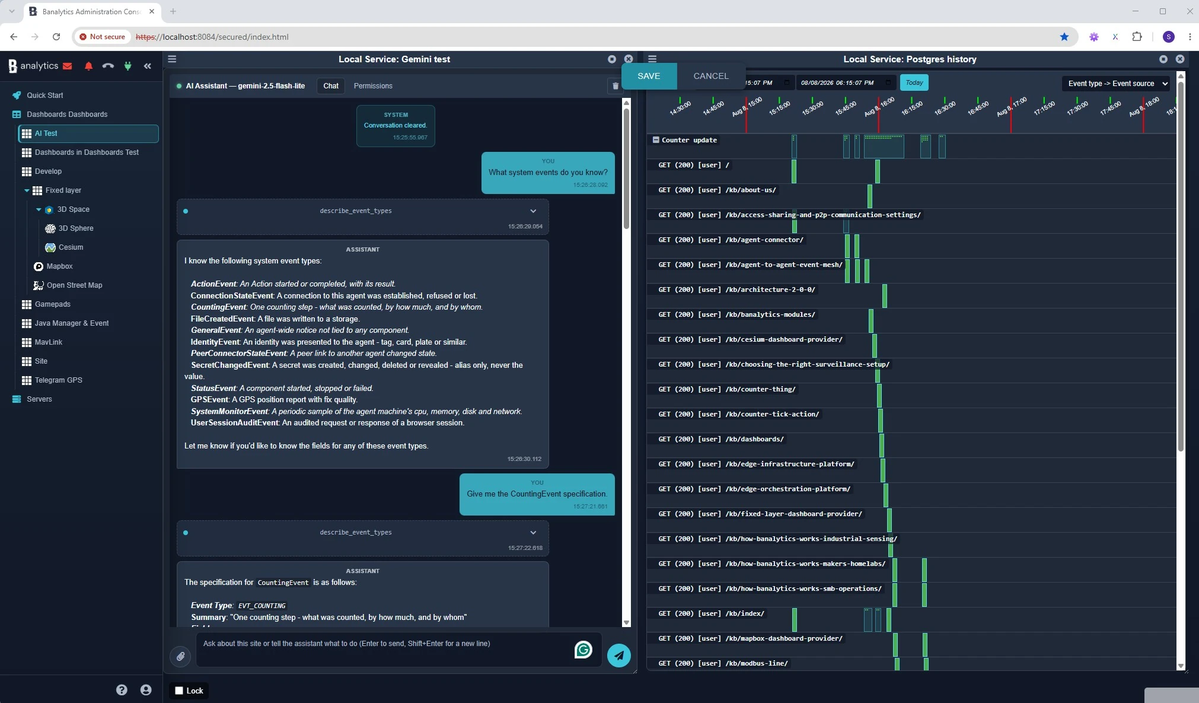Viewport: 1199px width, 703px height.
Task: Click the end date-time field 06:15:07 PM
Action: [846, 82]
